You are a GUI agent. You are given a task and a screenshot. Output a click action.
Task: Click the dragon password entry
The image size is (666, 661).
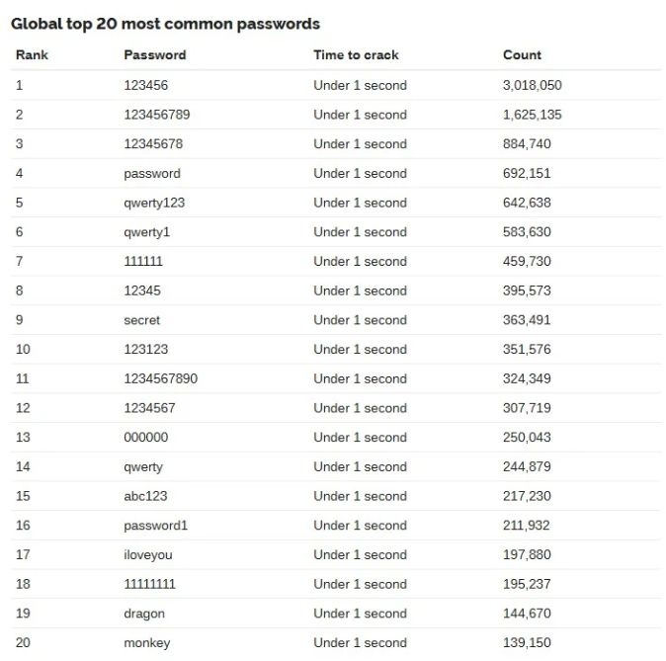[x=144, y=614]
